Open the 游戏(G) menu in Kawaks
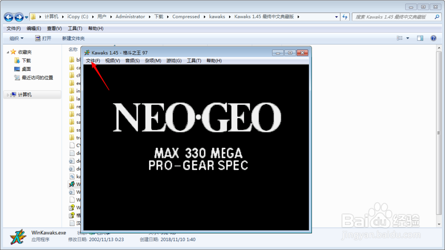This screenshot has width=445, height=250. [174, 60]
